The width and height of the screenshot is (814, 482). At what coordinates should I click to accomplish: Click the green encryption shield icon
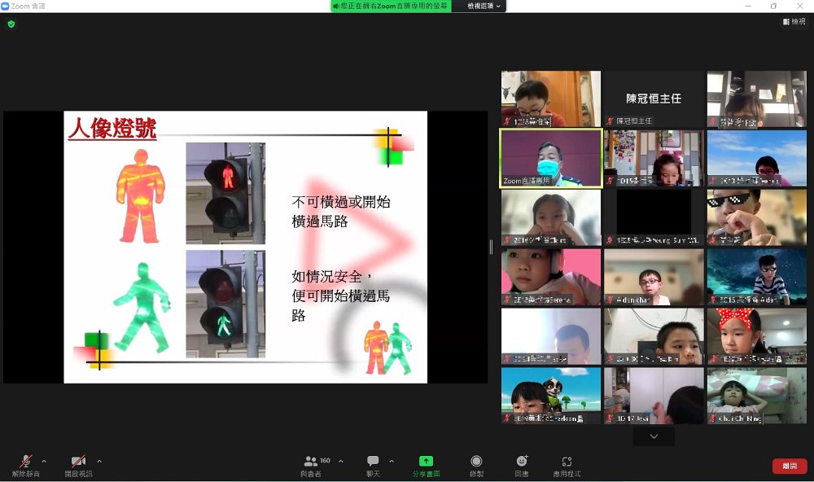click(11, 24)
